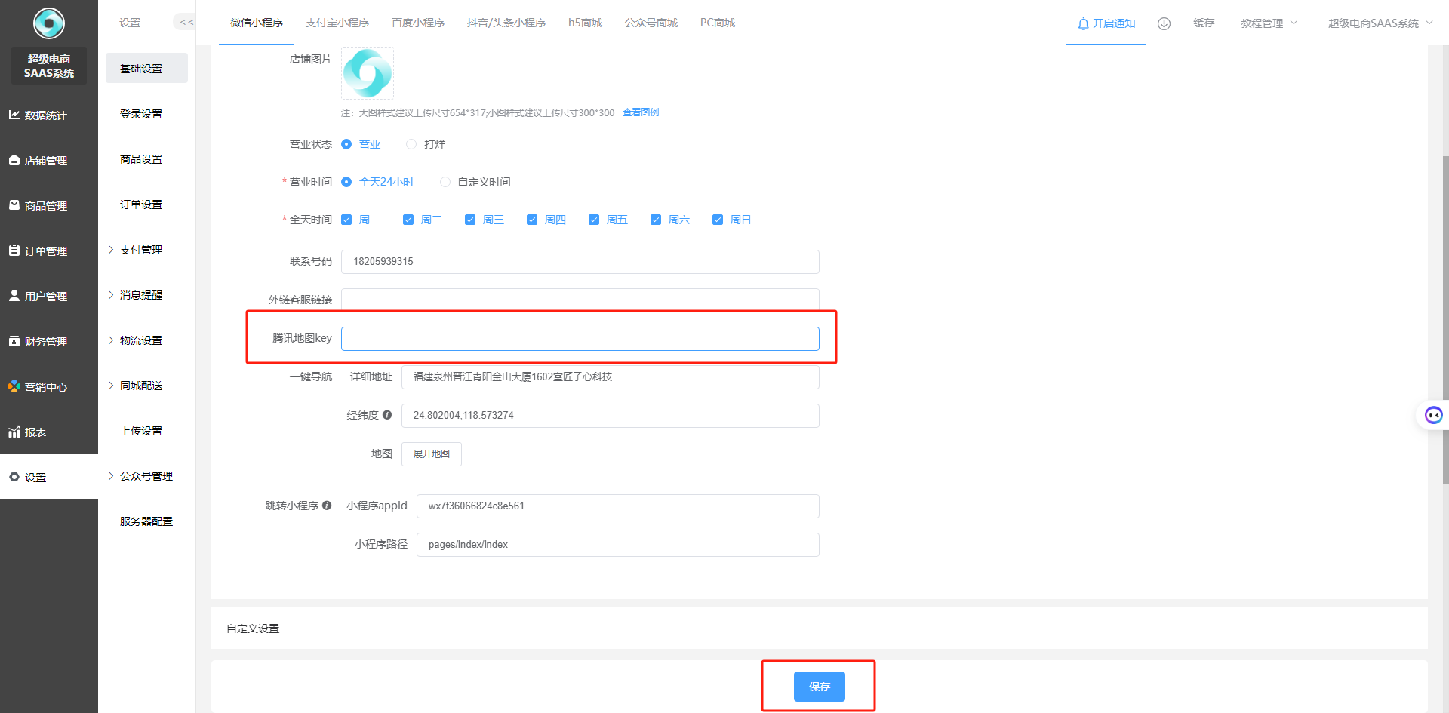This screenshot has width=1449, height=713.
Task: Click the store management icon in sidebar
Action: (14, 160)
